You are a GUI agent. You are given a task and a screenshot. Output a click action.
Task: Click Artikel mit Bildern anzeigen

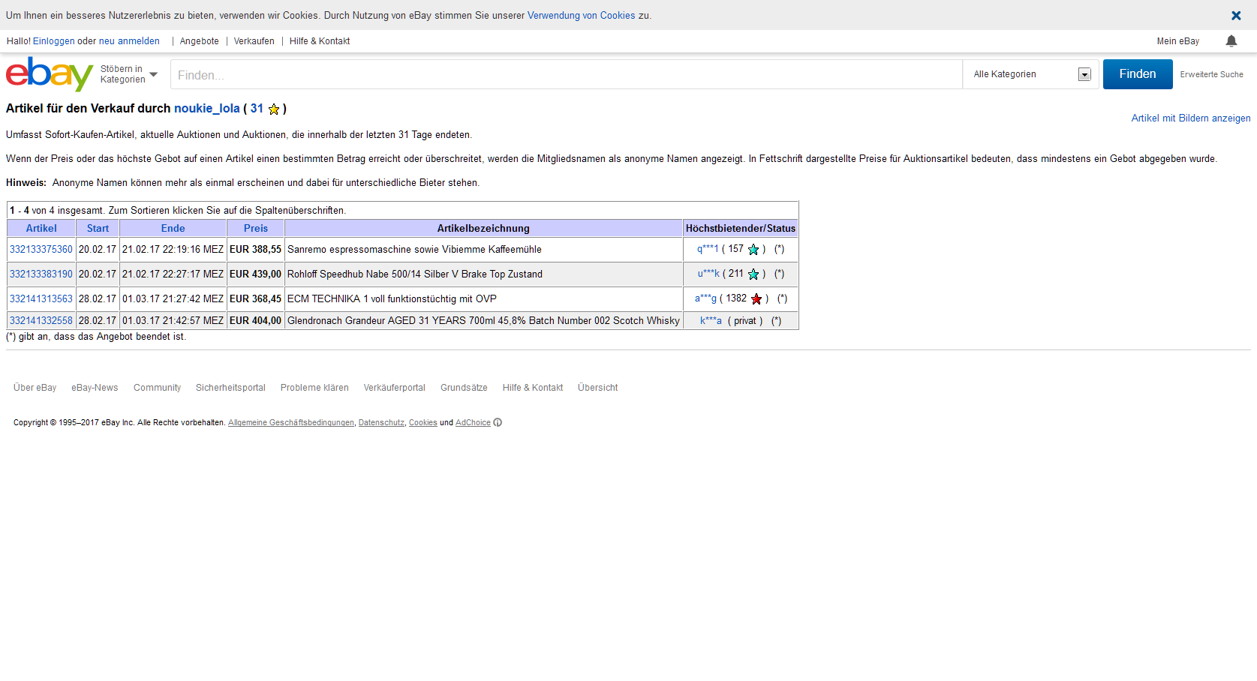[x=1191, y=118]
